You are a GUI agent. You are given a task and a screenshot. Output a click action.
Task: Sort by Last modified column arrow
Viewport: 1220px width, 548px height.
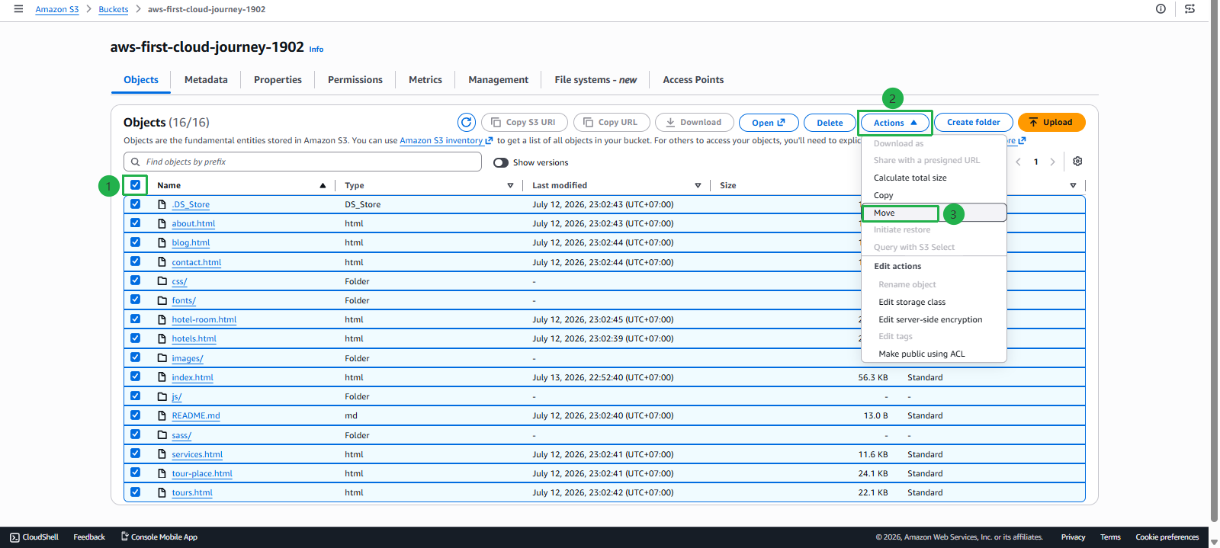(x=698, y=185)
